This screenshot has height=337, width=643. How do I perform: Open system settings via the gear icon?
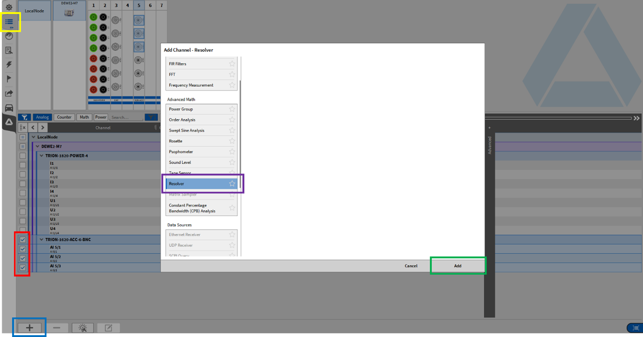pos(9,7)
